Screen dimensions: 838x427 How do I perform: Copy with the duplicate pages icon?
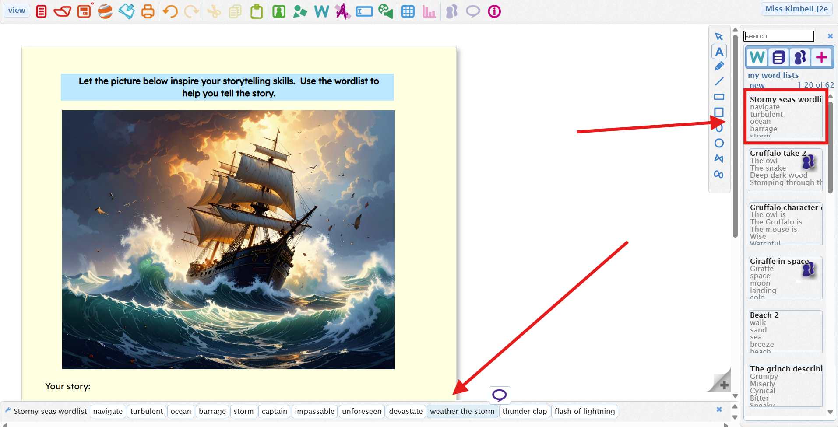pos(235,11)
